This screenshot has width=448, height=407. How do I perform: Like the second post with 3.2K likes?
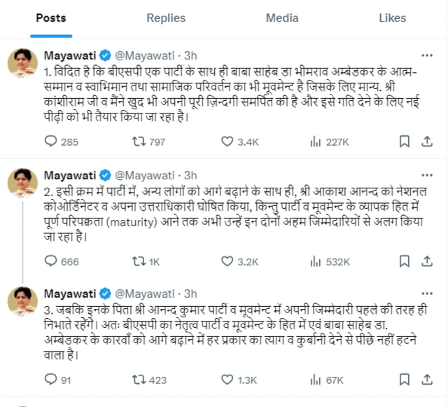[x=227, y=261]
